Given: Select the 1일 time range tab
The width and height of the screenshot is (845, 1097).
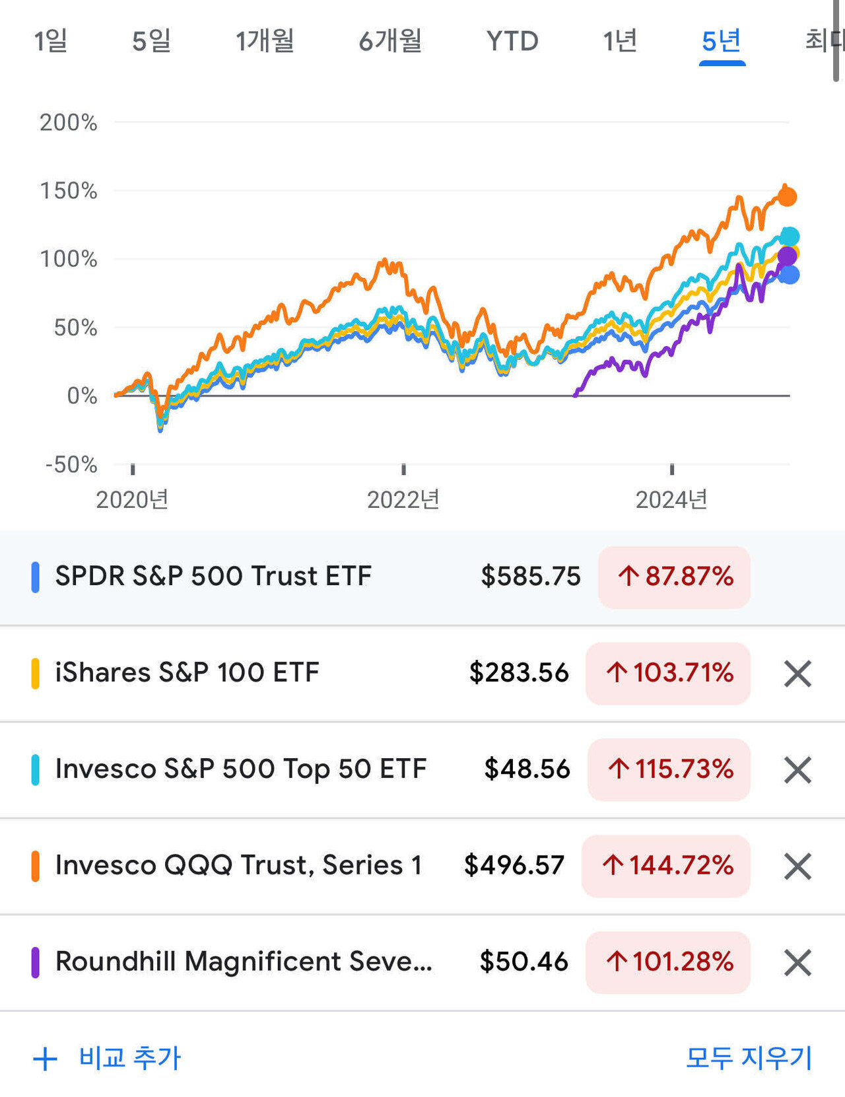Looking at the screenshot, I should [x=51, y=41].
